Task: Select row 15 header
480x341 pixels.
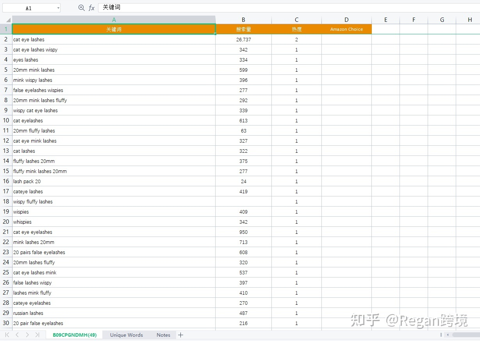Action: [x=6, y=171]
